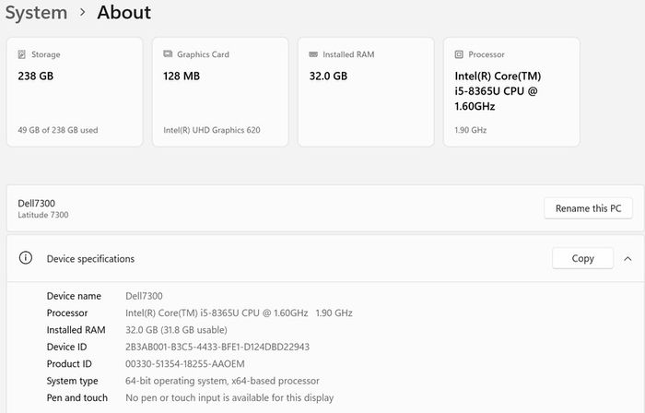This screenshot has width=645, height=413.
Task: Click the Product ID label
Action: click(x=69, y=363)
